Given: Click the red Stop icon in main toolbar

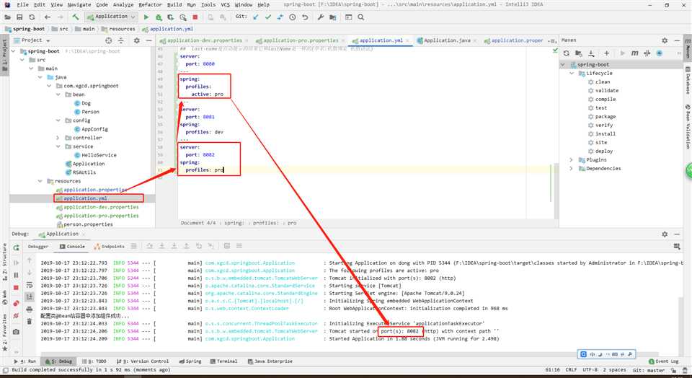Looking at the screenshot, I should pyautogui.click(x=195, y=17).
